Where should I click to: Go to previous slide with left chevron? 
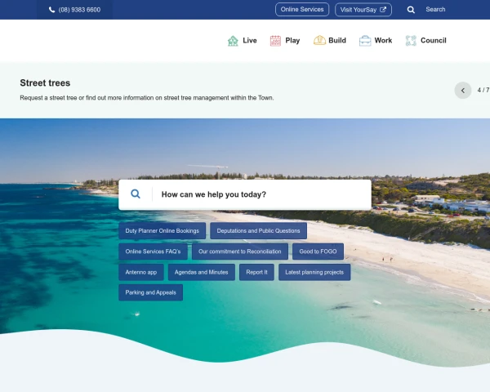[x=463, y=91]
